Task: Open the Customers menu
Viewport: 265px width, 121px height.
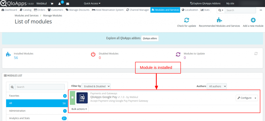Action: pyautogui.click(x=55, y=10)
